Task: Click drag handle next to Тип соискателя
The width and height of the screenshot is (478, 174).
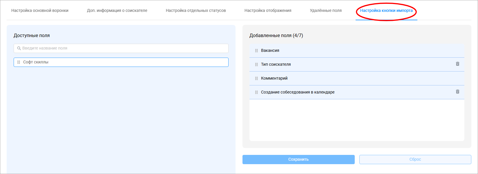Action: (x=256, y=65)
